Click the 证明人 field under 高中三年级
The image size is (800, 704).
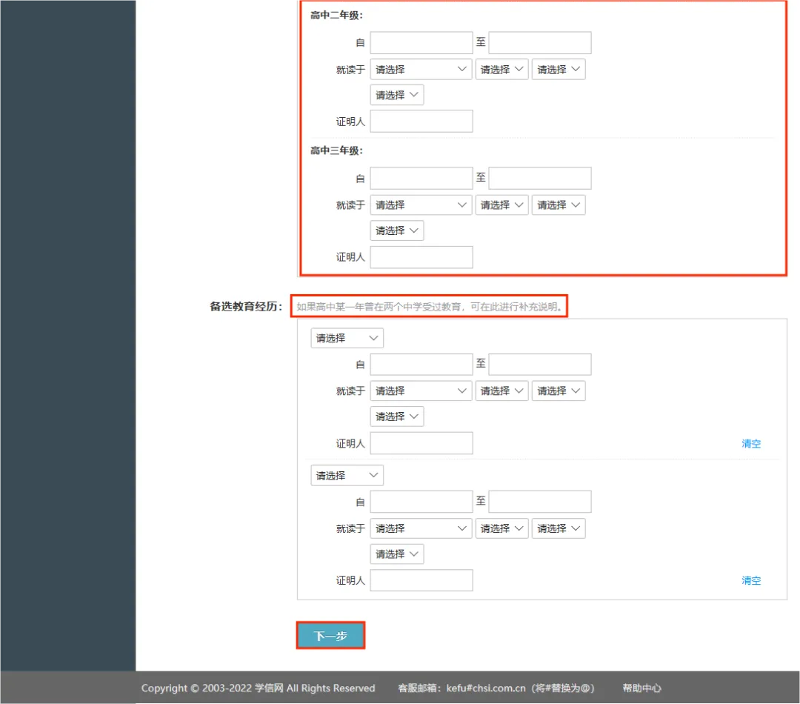[x=421, y=257]
